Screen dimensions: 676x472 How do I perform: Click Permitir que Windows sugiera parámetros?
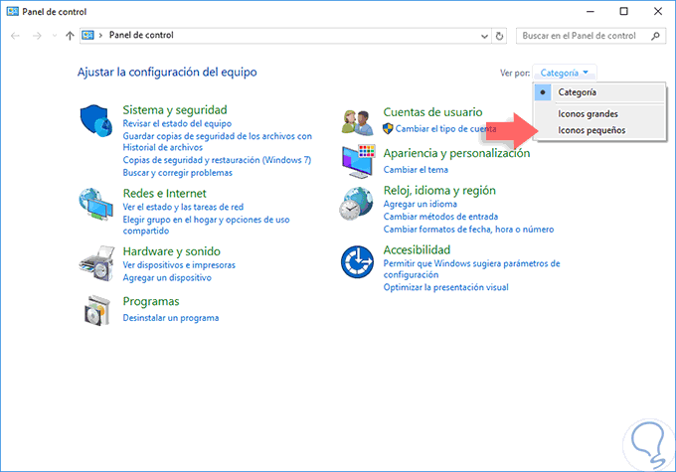coord(471,269)
